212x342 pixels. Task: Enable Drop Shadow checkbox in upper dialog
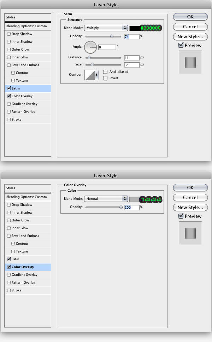pyautogui.click(x=9, y=34)
